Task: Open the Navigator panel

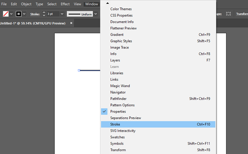Action: point(158,92)
